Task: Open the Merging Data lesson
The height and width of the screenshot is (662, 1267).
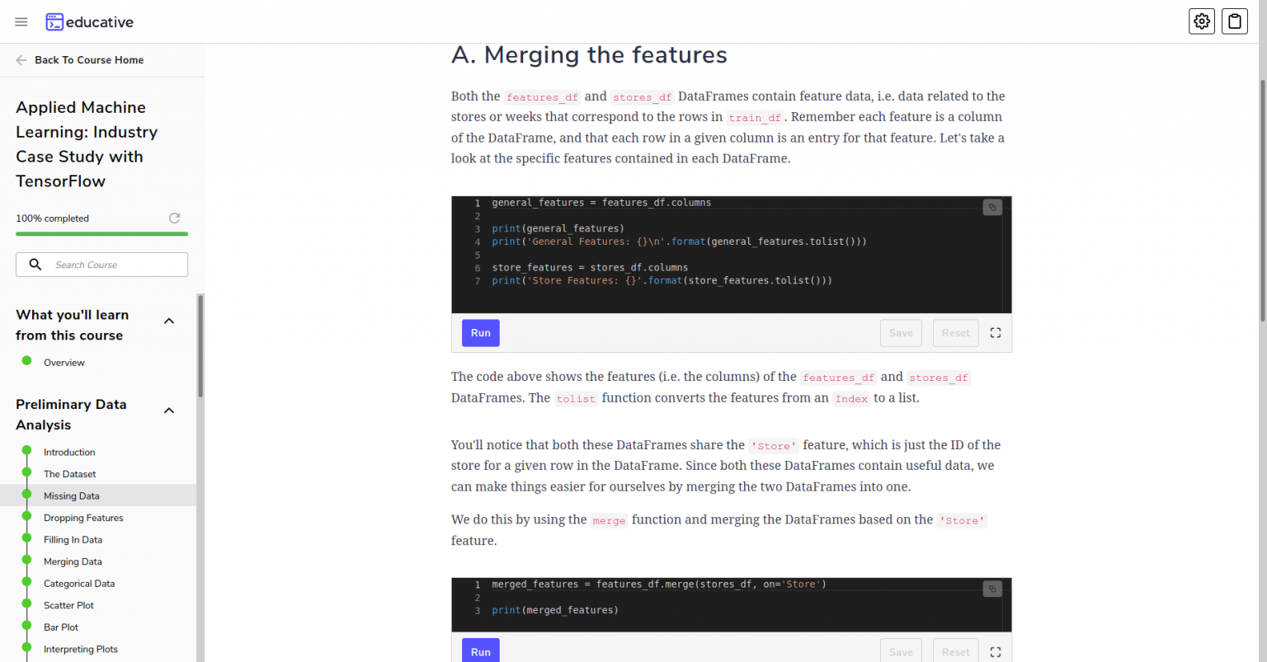Action: point(73,561)
